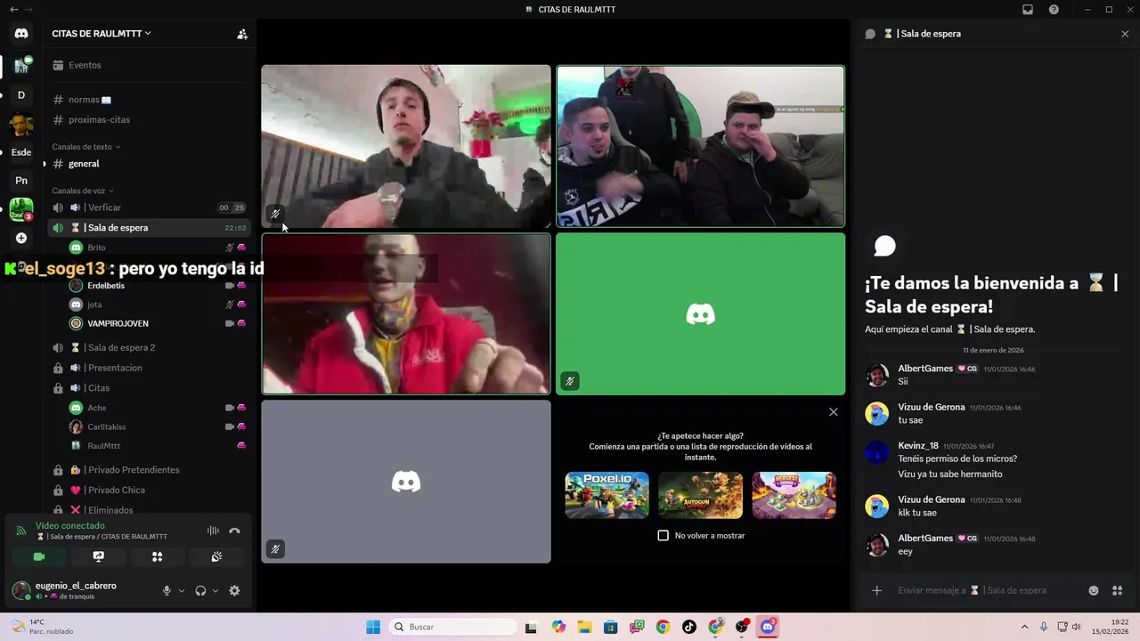
Task: Click user jota in voice channel
Action: 157,304
